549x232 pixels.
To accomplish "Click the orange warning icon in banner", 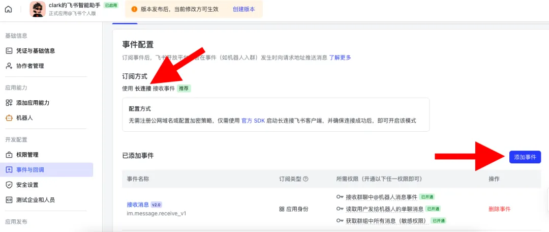I will pos(134,9).
